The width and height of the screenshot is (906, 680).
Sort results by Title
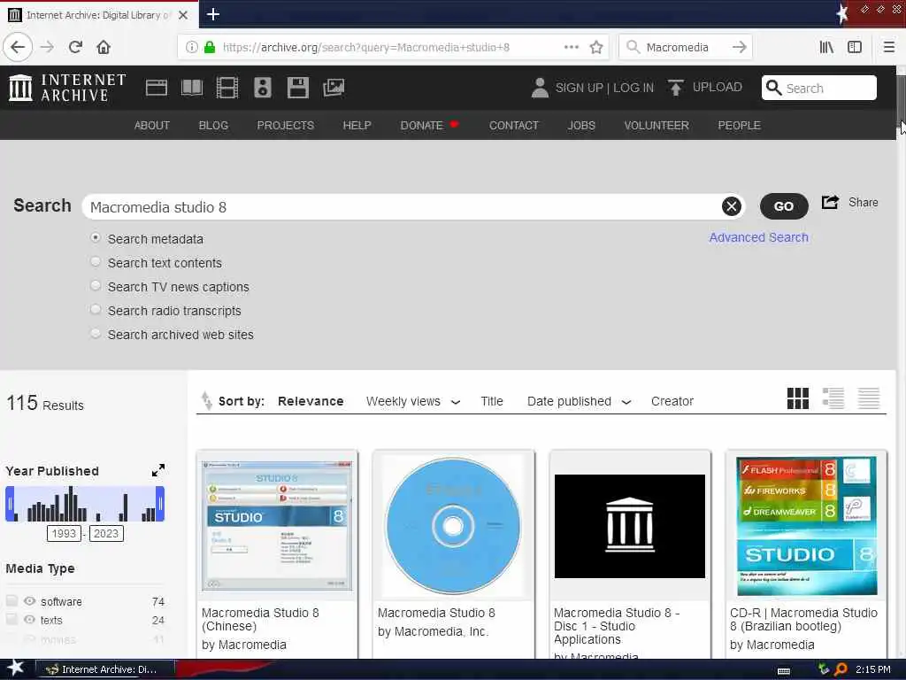tap(492, 401)
